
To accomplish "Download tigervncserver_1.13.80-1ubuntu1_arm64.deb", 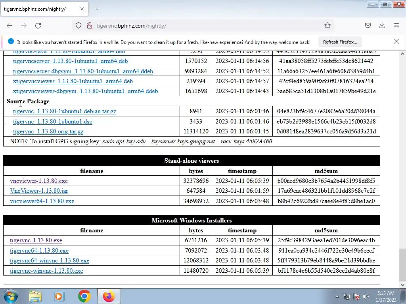I will [70, 61].
